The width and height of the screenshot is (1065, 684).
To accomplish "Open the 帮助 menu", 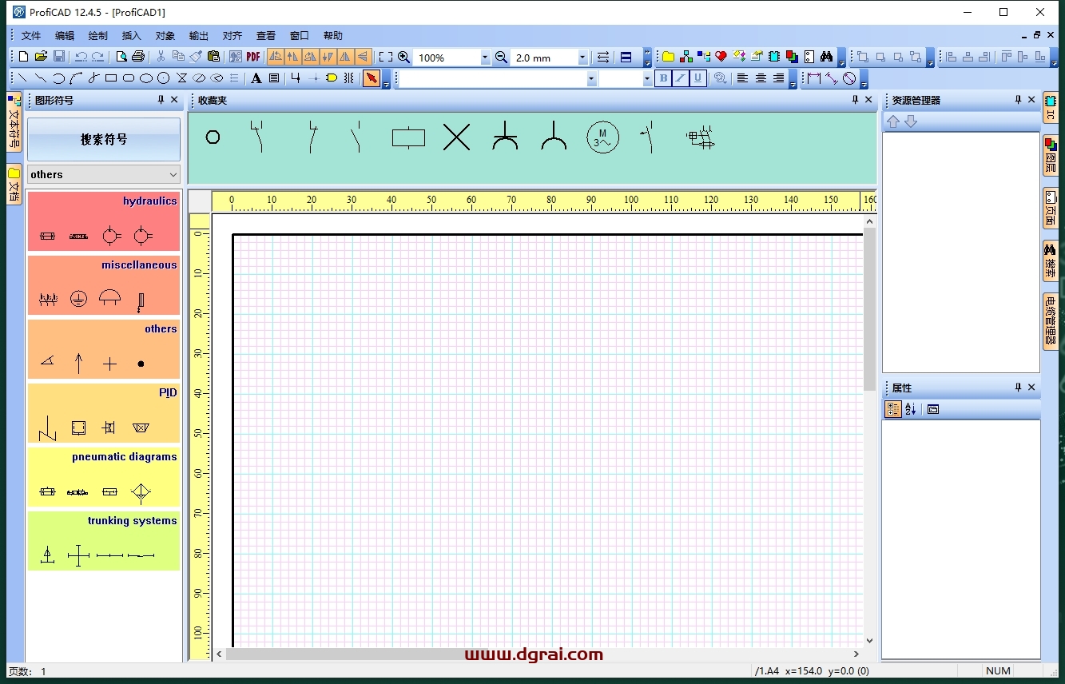I will tap(333, 36).
